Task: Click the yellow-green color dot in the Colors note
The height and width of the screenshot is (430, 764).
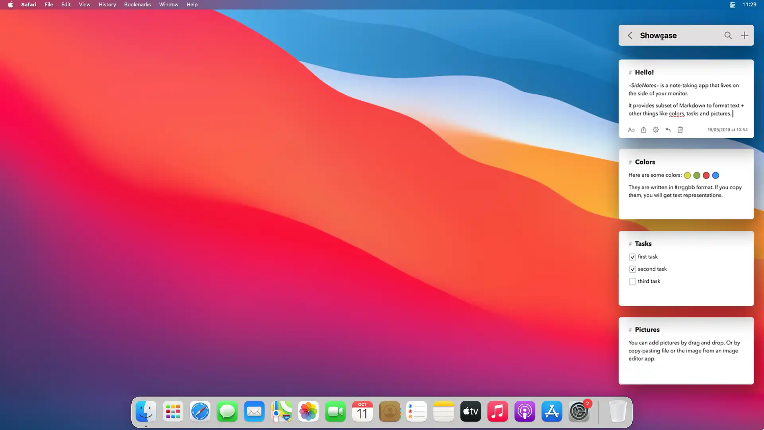Action: 687,176
